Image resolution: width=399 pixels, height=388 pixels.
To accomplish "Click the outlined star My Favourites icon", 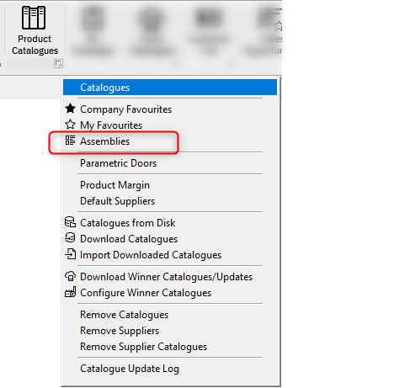I will [70, 125].
